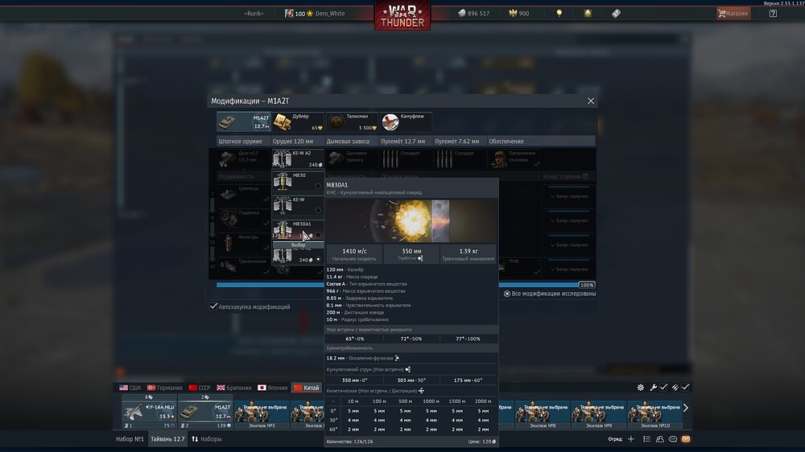Click the modification research progress bar
The height and width of the screenshot is (452, 805).
click(x=406, y=285)
